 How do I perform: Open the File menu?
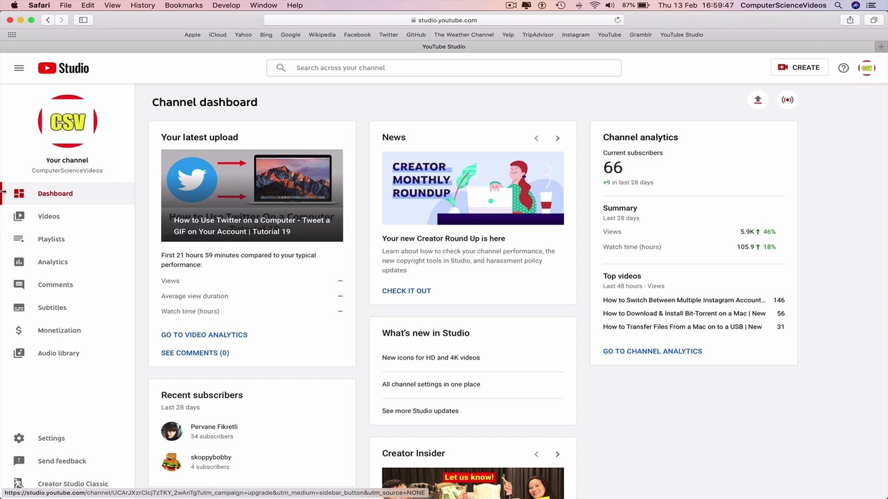tap(65, 5)
